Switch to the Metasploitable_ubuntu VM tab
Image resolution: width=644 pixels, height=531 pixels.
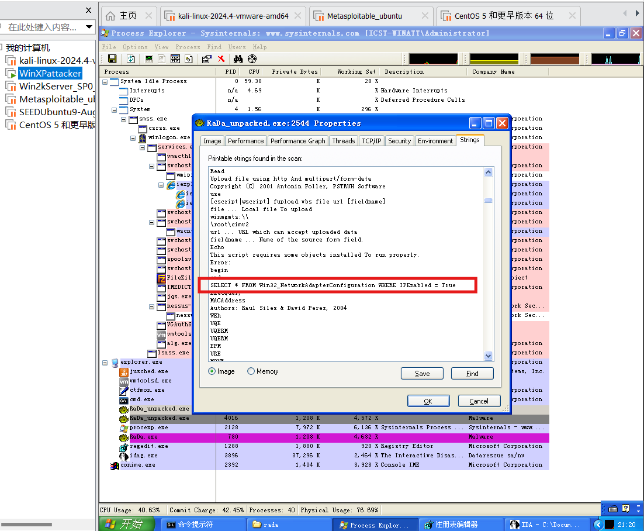coord(371,16)
